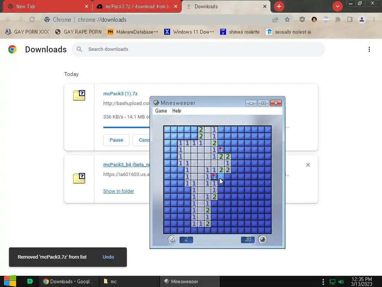Open the Game menu in Minesweeper
Image resolution: width=382 pixels, height=287 pixels.
pyautogui.click(x=161, y=111)
